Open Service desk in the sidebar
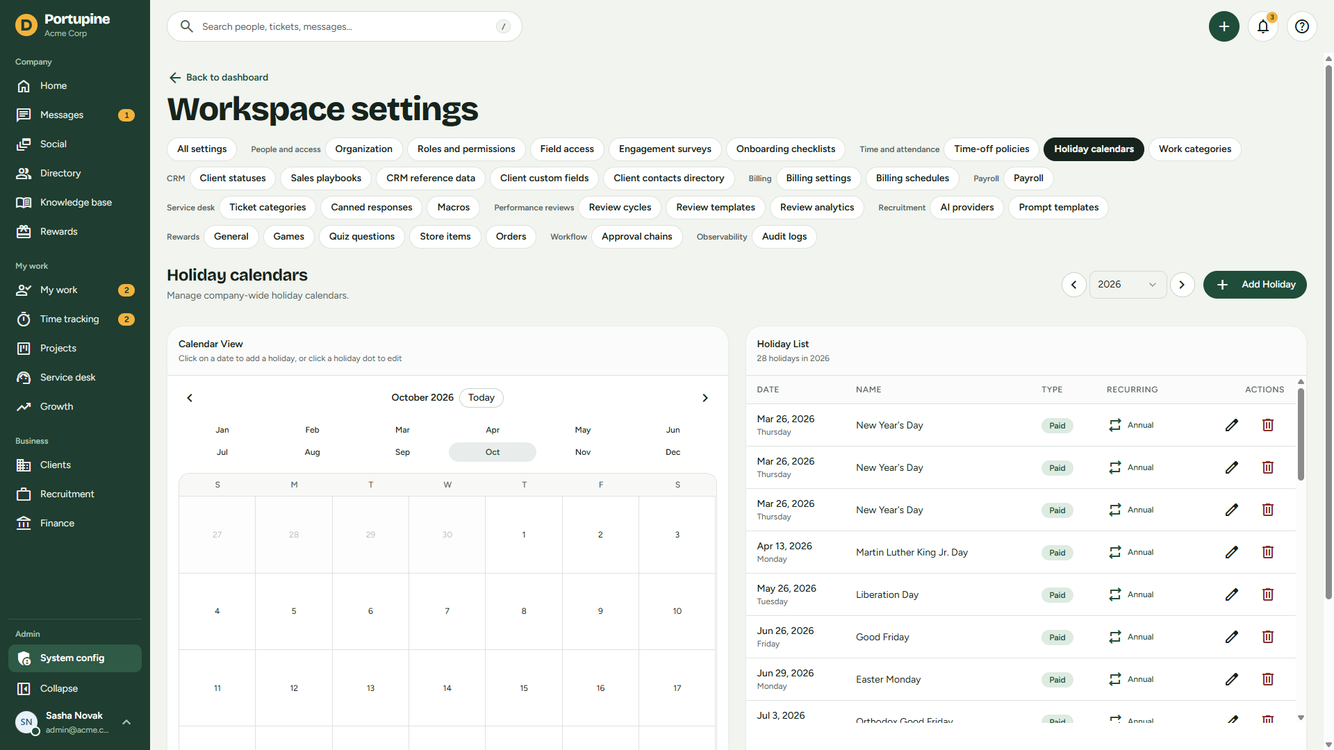This screenshot has width=1334, height=750. [75, 377]
